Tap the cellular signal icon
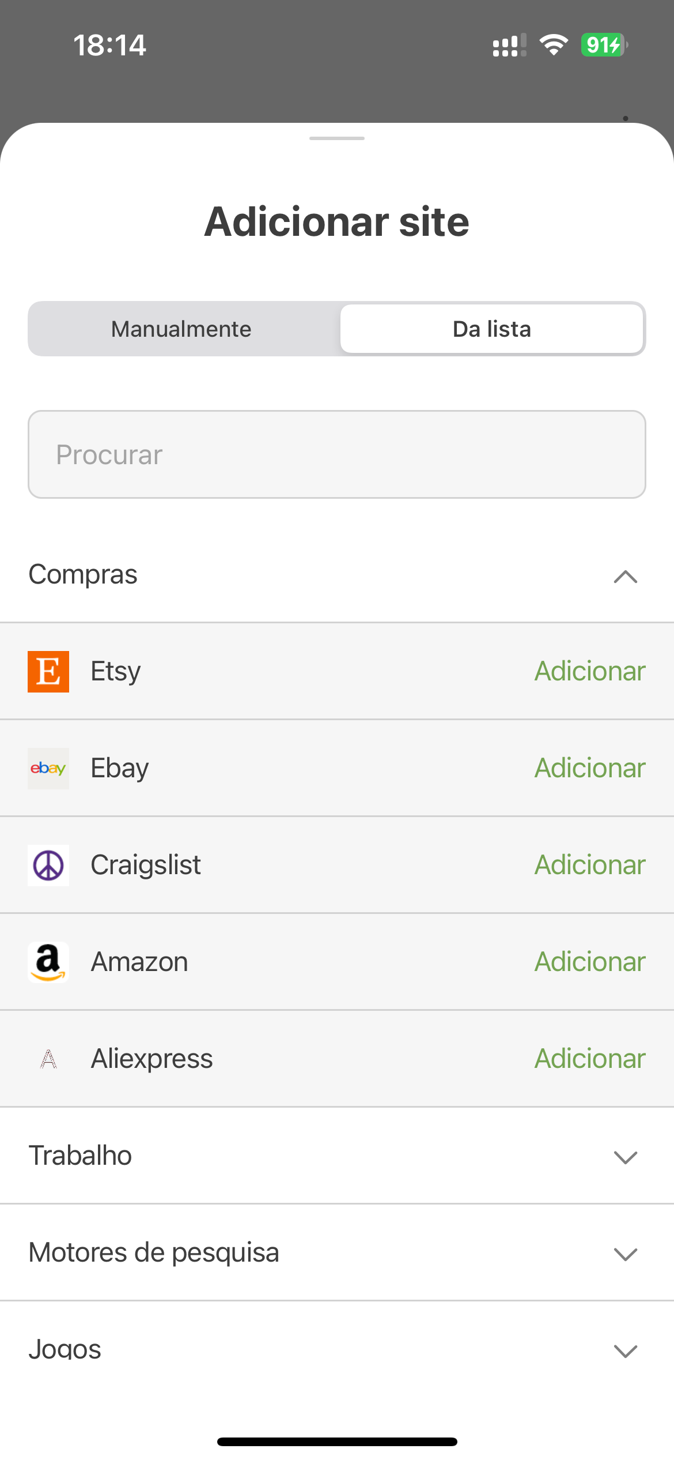 point(509,45)
